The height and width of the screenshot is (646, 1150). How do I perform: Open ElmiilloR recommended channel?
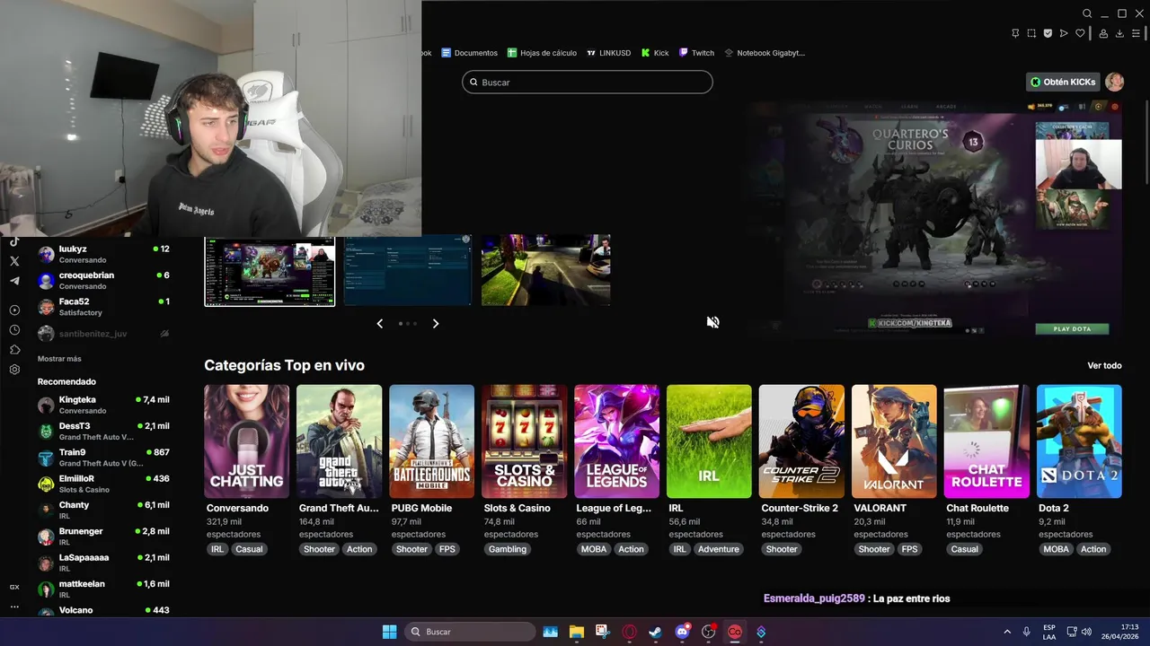[103, 484]
